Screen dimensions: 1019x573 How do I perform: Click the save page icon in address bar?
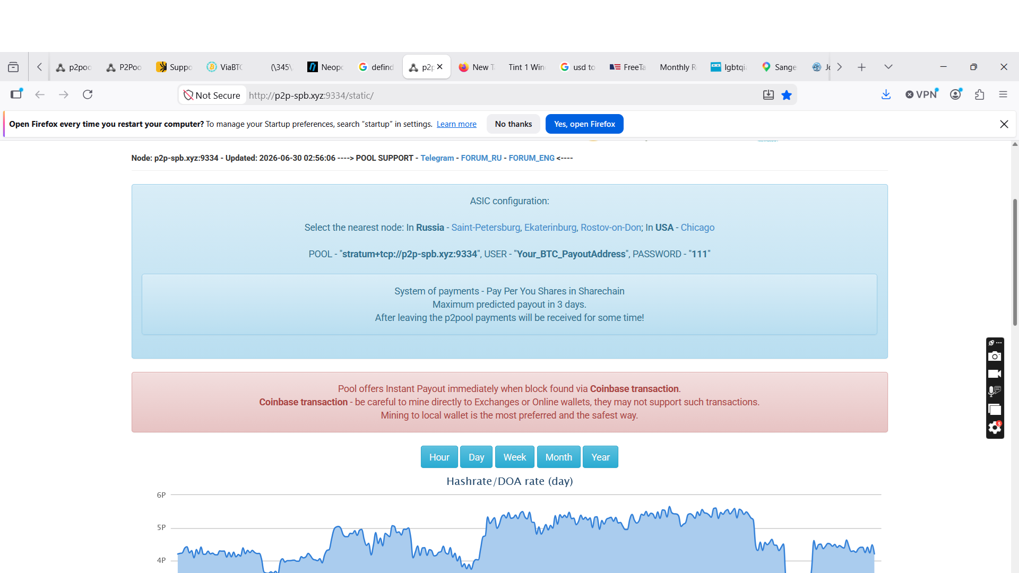(768, 95)
